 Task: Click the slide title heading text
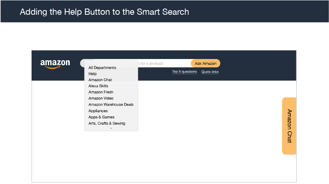coord(104,12)
